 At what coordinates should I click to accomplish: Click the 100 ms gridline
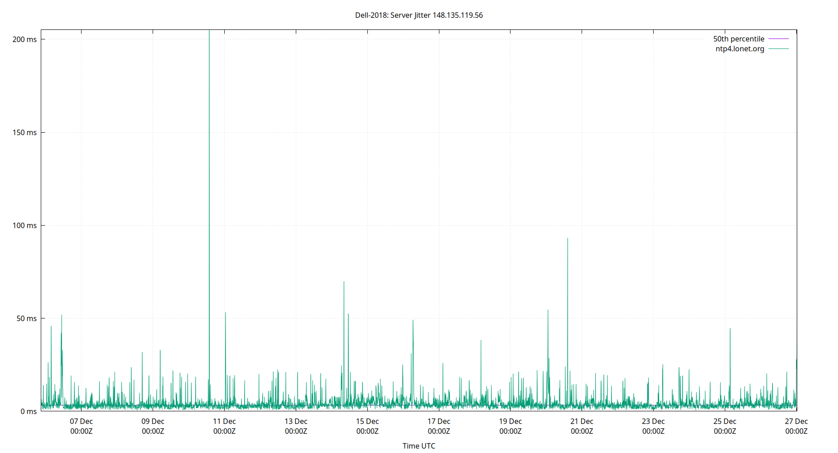pos(408,225)
